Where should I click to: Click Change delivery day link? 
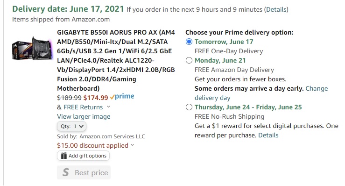tap(261, 93)
